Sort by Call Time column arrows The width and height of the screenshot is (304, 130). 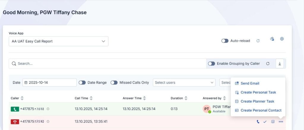(x=91, y=98)
